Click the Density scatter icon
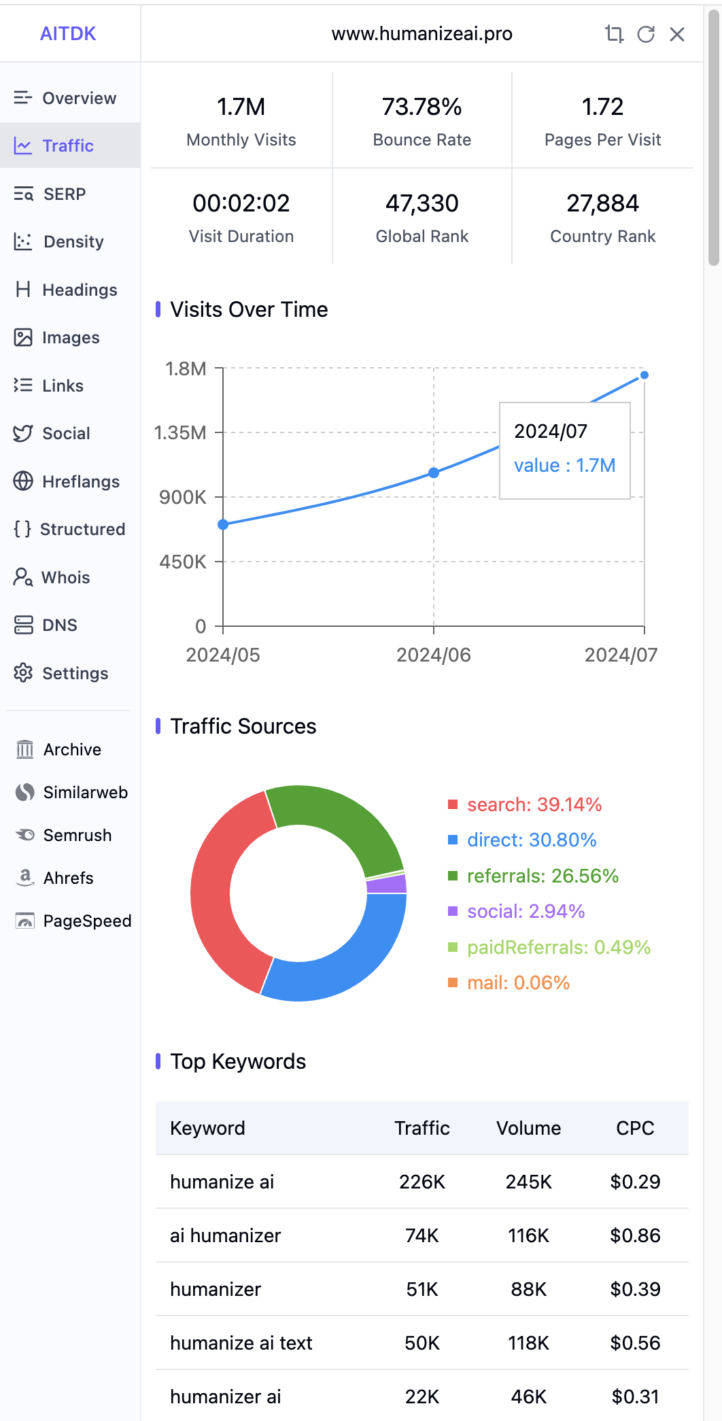 [x=23, y=241]
